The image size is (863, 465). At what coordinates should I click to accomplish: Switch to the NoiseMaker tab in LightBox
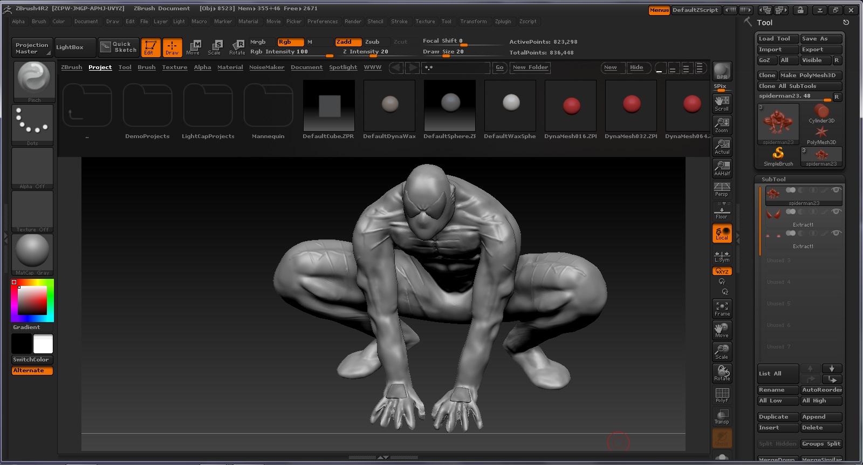(x=266, y=67)
